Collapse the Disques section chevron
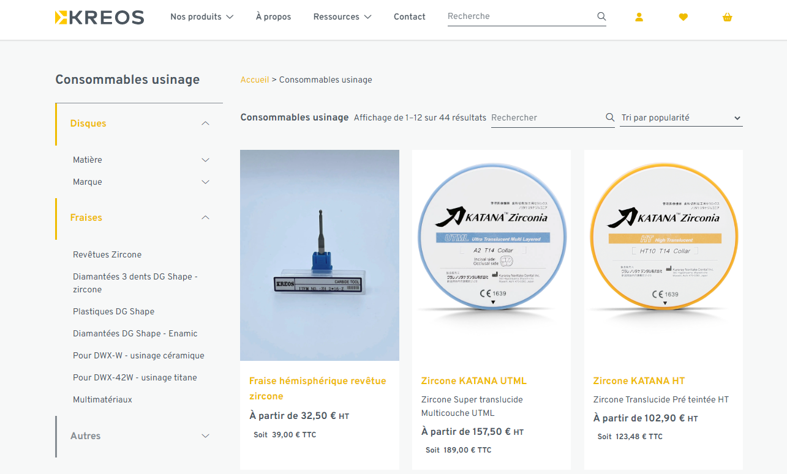Screen dimensions: 787x474 coord(206,124)
